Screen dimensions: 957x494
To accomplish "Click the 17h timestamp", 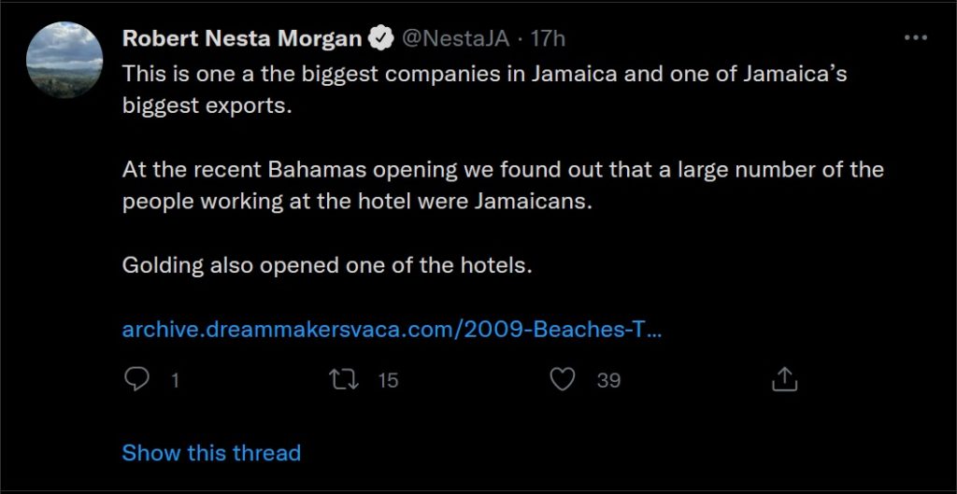I will 549,39.
